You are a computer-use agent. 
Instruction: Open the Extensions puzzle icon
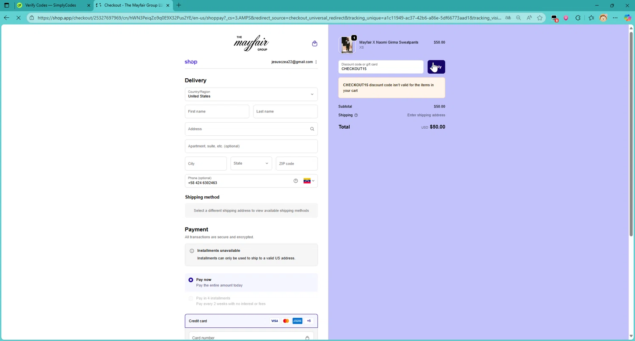[578, 18]
